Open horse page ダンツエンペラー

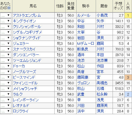(26, 55)
